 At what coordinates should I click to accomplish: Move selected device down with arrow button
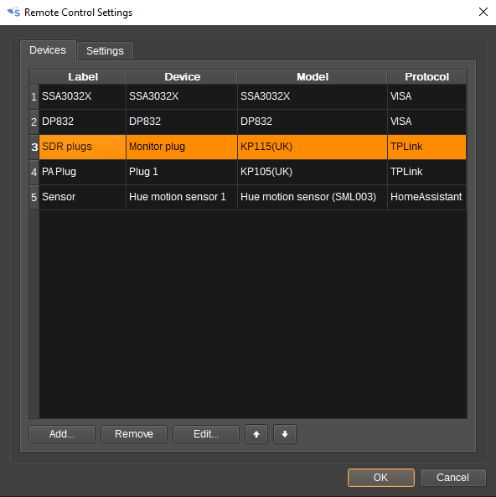tap(285, 434)
